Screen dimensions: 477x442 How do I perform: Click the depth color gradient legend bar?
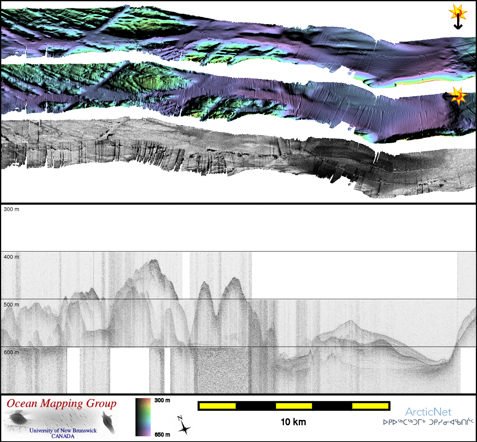point(143,417)
